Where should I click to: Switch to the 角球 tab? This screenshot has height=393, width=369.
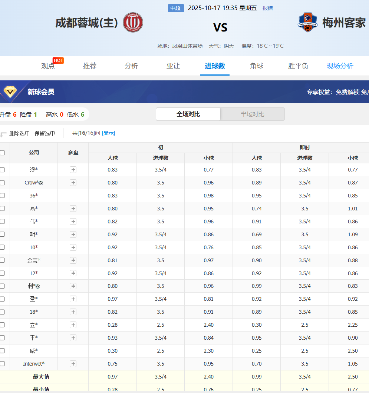tap(257, 66)
